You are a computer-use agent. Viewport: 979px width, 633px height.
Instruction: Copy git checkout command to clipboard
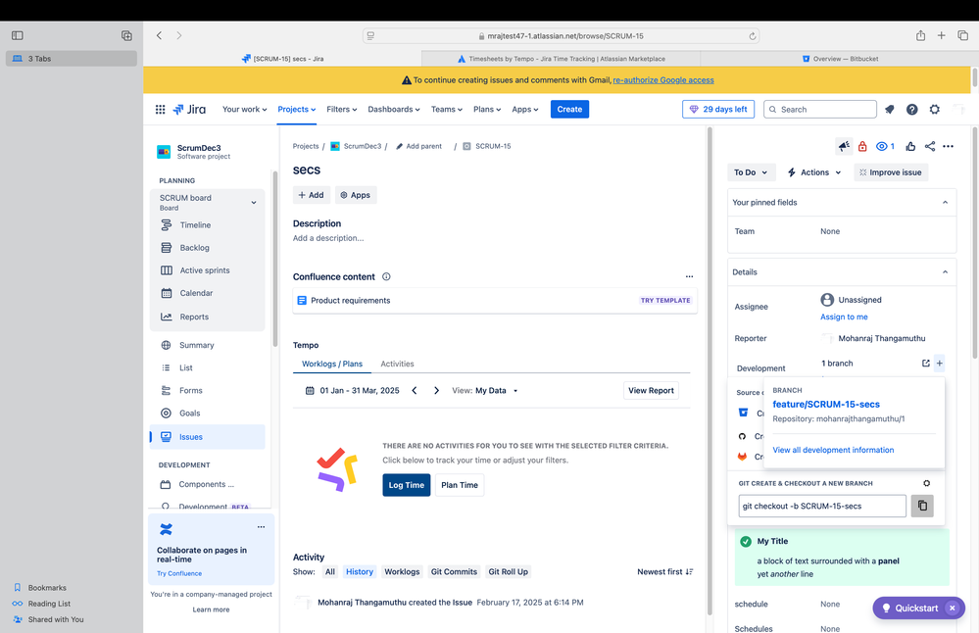tap(922, 506)
